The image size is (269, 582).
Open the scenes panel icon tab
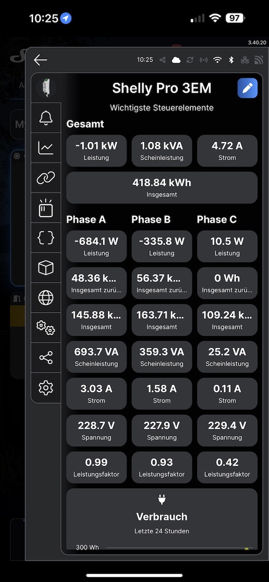point(46,208)
